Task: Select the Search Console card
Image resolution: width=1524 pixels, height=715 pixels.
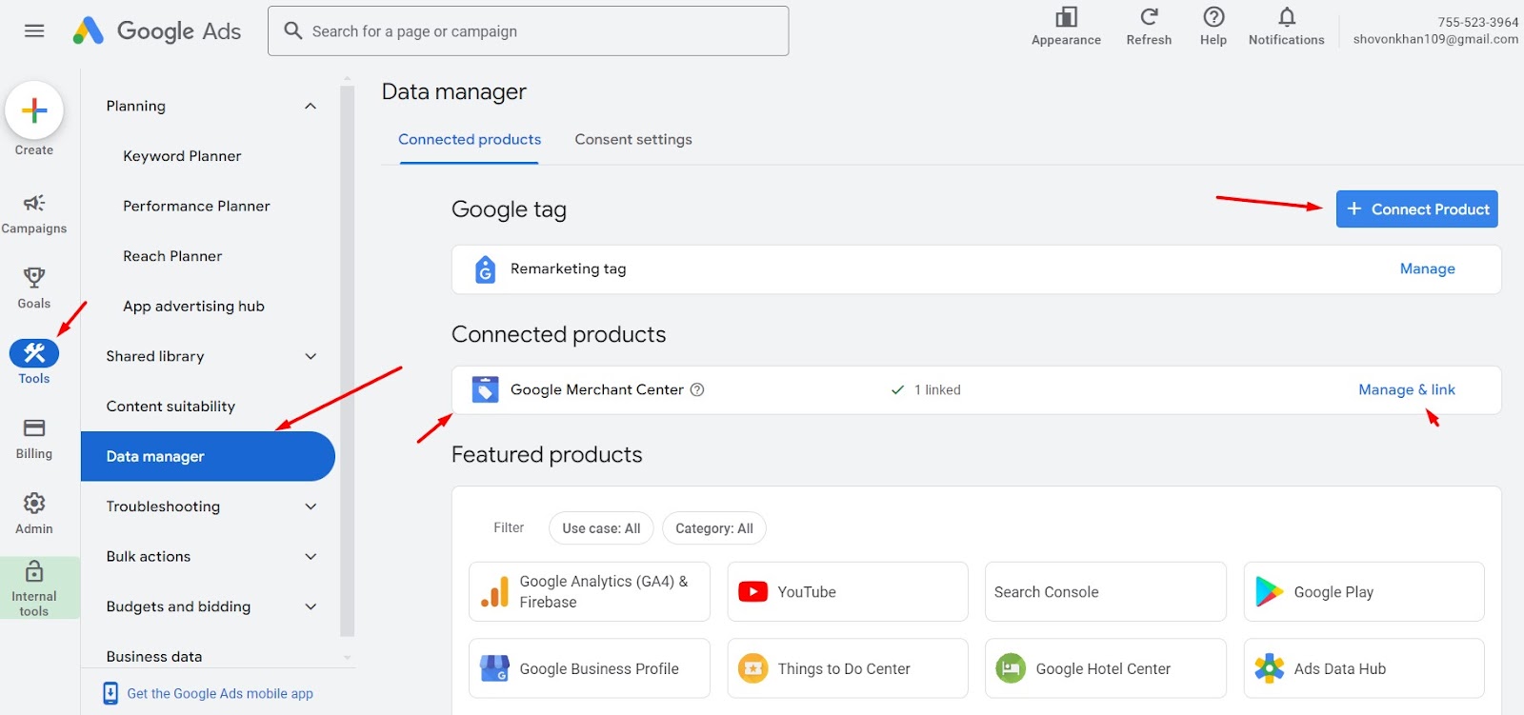Action: (x=1105, y=591)
